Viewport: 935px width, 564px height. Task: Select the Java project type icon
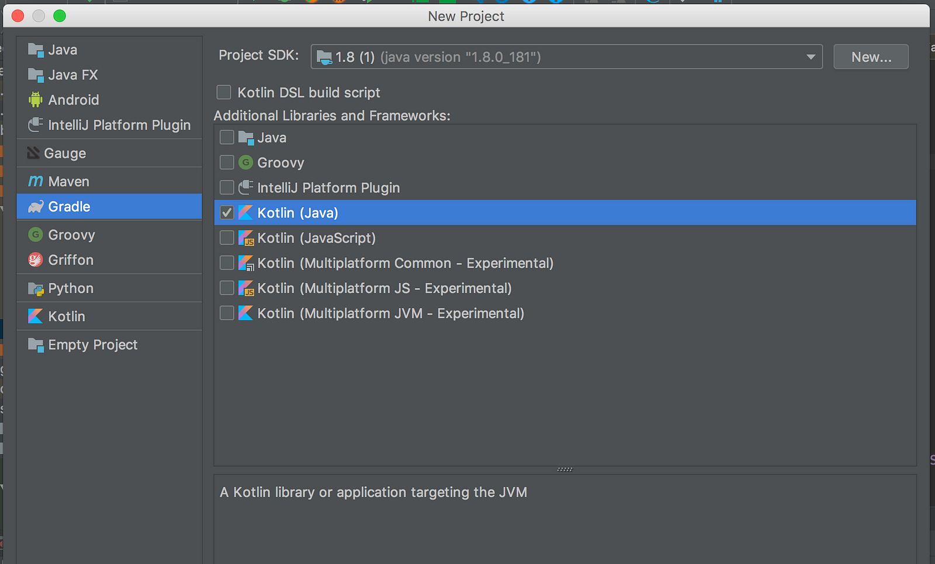click(x=36, y=50)
